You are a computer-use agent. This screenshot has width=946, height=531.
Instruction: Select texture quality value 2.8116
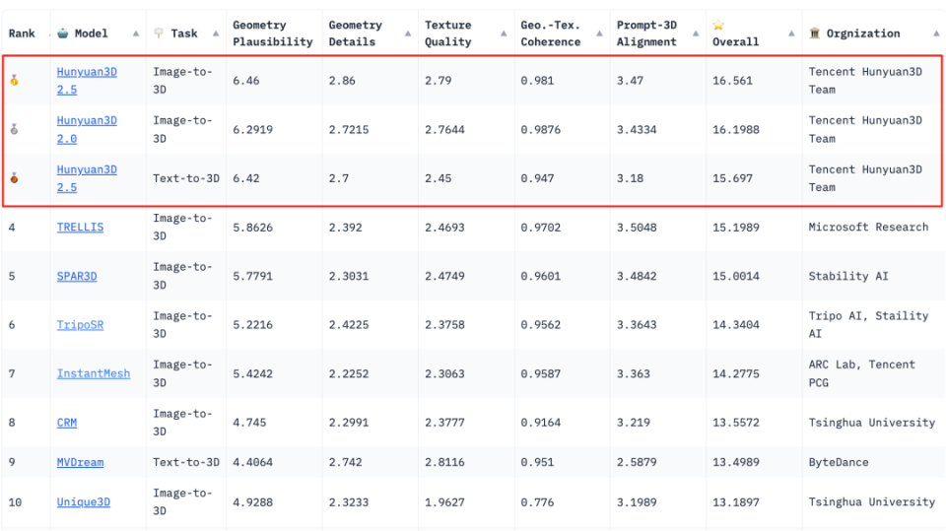(444, 462)
